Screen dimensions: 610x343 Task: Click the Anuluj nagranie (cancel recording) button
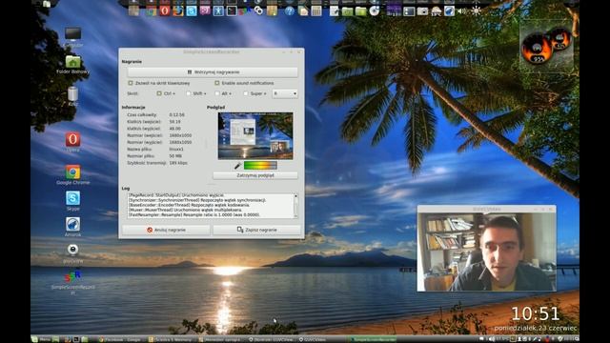coord(166,230)
